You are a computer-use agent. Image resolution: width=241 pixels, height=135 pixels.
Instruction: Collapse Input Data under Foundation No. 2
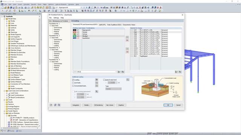50,37
